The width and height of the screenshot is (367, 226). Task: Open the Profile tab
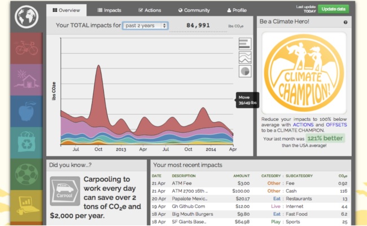coord(237,10)
